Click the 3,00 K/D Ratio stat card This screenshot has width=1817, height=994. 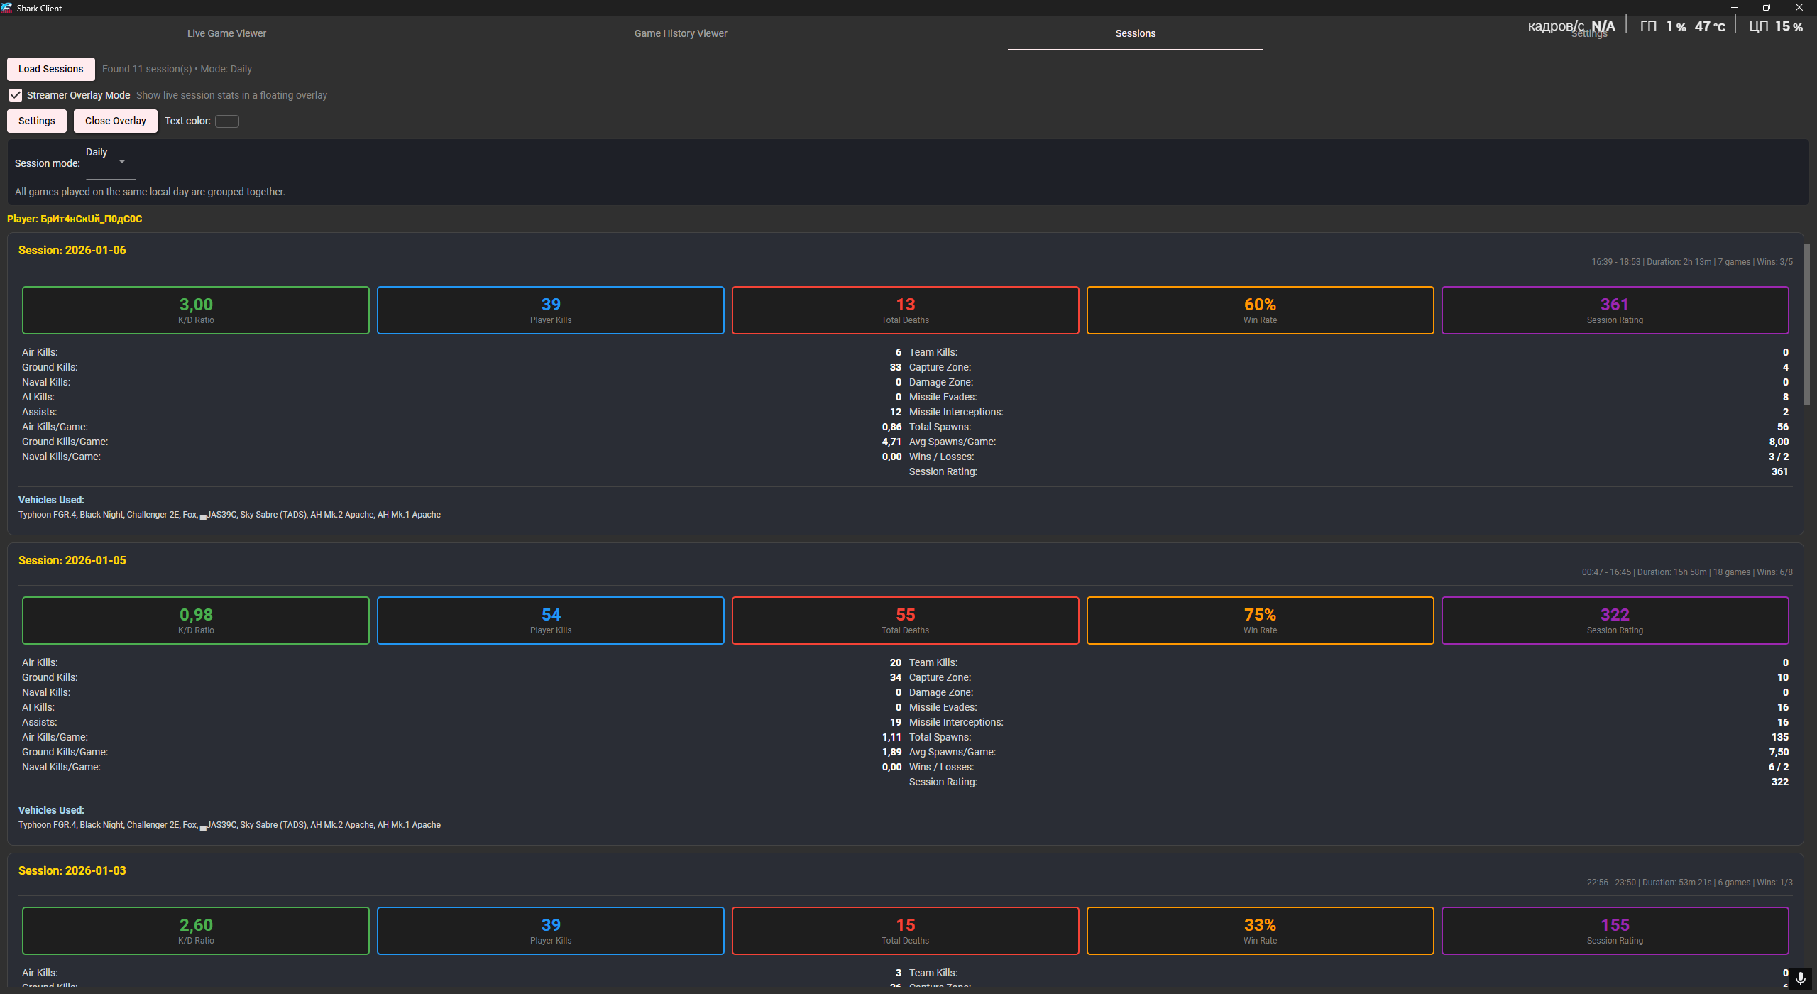coord(196,310)
